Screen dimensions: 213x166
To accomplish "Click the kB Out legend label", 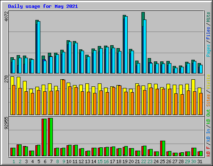I will point(208,117).
